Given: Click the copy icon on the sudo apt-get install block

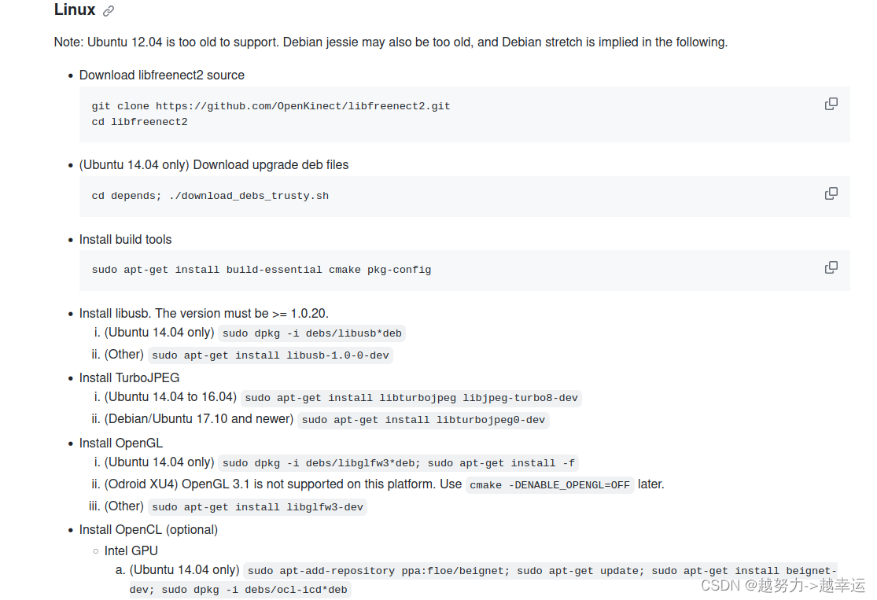Looking at the screenshot, I should tap(831, 267).
